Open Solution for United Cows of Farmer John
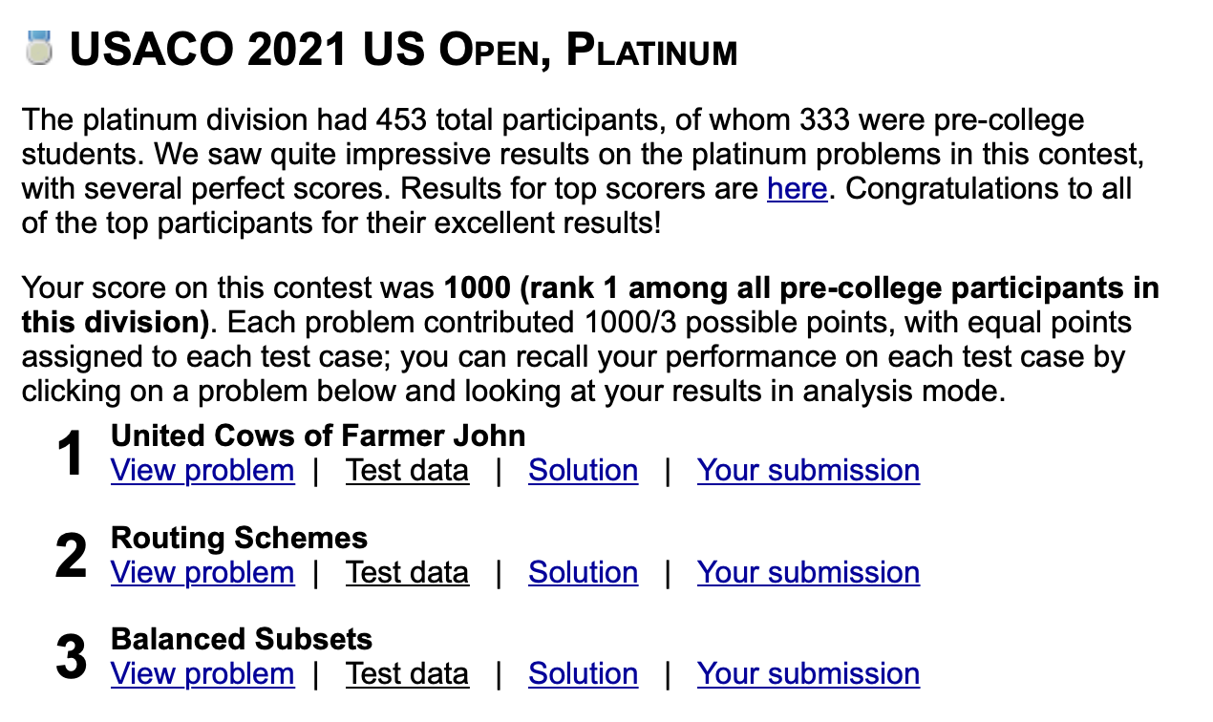 583,470
